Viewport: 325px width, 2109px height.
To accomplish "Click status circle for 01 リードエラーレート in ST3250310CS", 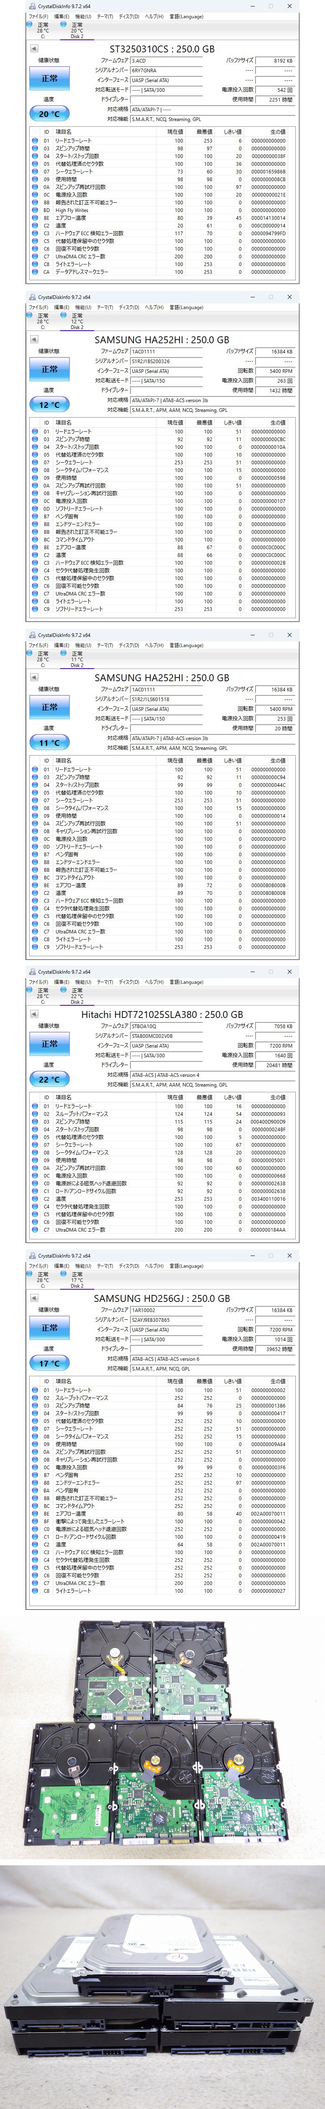I will tap(35, 141).
